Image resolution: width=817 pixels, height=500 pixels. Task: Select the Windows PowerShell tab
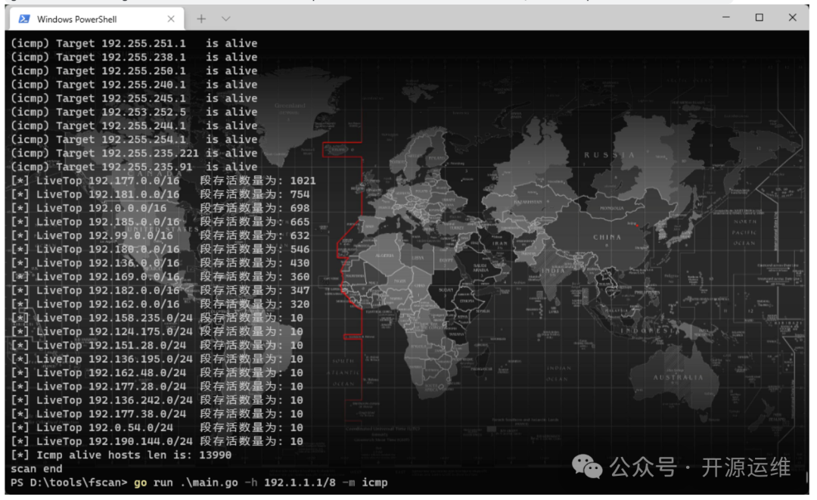coord(97,19)
